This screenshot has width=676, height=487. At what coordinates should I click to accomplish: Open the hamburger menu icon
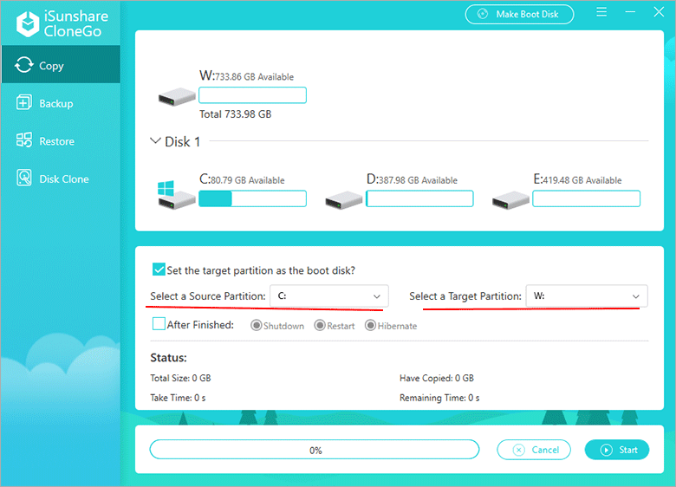click(601, 12)
